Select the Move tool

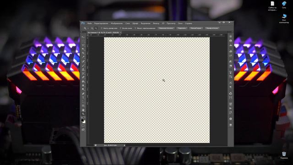coord(83,37)
